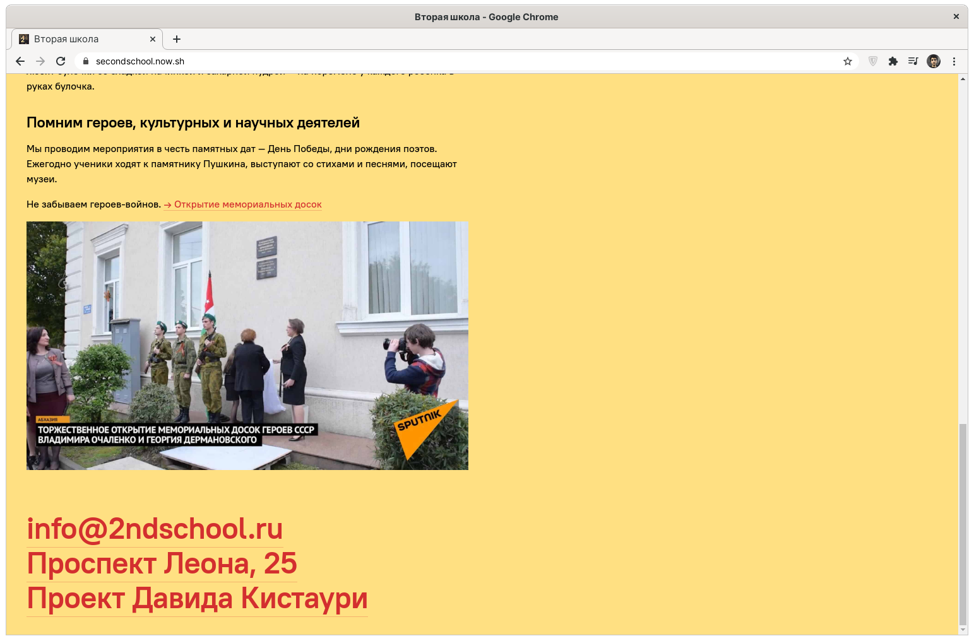
Task: Open the Открытие мемориальных досок link
Action: [243, 204]
